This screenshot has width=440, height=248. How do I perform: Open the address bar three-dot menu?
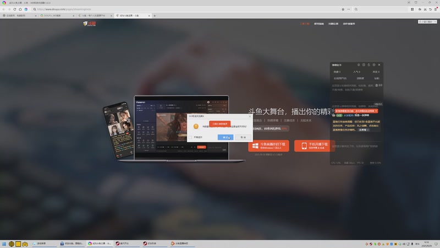click(349, 9)
